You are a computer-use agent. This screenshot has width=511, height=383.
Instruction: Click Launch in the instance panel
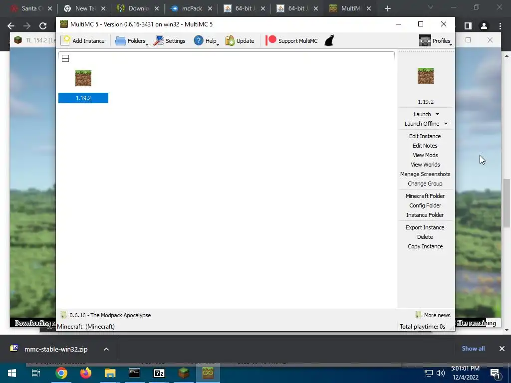422,114
